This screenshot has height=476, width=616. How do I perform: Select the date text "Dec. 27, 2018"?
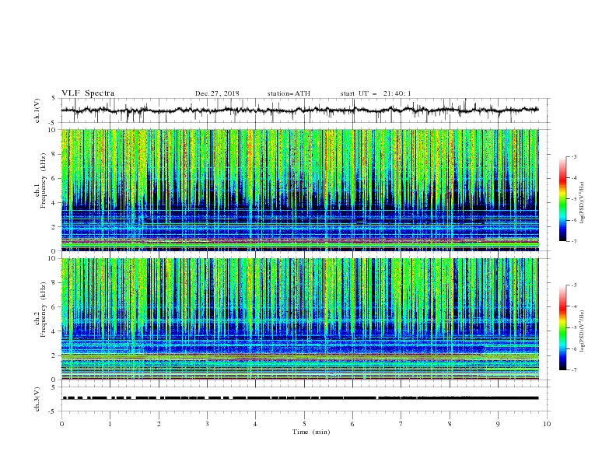pyautogui.click(x=217, y=93)
